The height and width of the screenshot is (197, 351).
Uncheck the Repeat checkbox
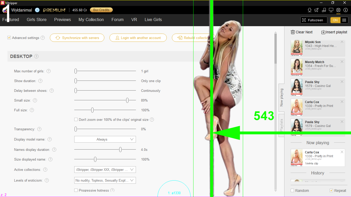click(331, 191)
